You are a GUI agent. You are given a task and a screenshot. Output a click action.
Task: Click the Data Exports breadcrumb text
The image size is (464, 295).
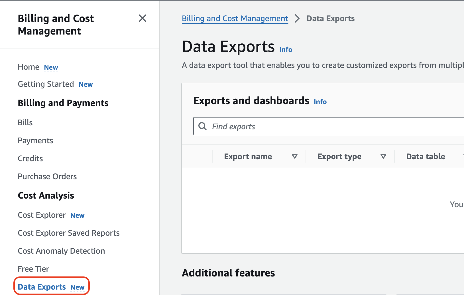point(331,19)
